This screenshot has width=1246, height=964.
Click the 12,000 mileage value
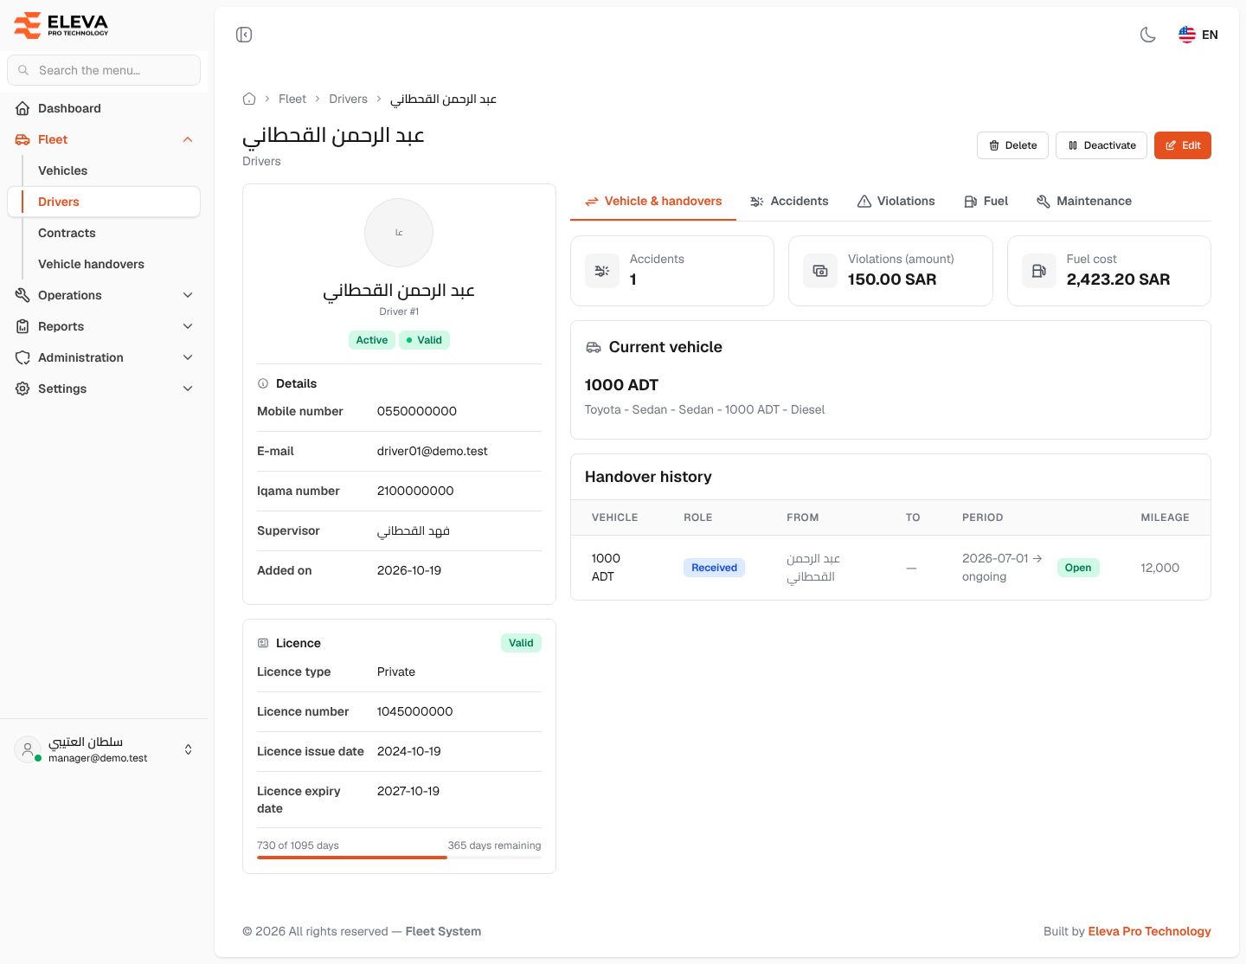[x=1159, y=568]
